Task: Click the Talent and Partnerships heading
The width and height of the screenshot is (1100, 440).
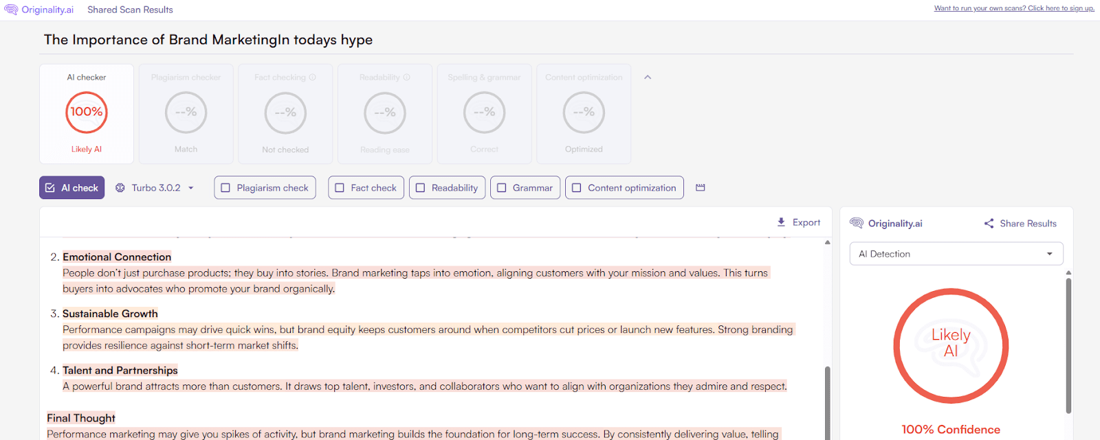Action: (x=120, y=371)
